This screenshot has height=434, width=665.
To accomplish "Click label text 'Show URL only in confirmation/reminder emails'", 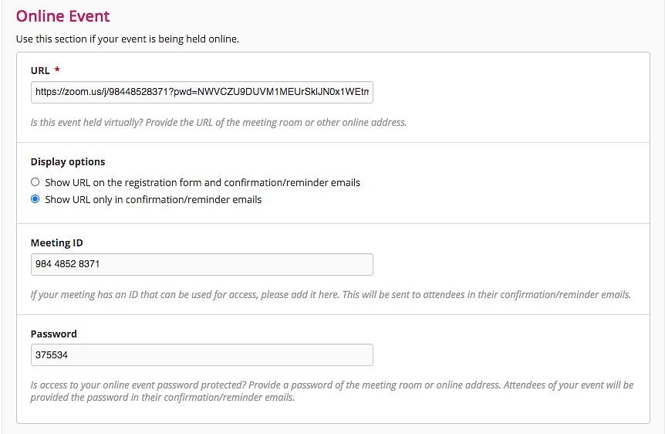I will click(153, 199).
